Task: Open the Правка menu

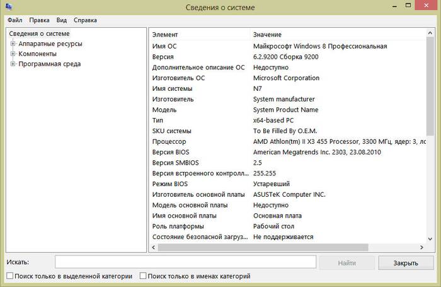Action: (39, 20)
